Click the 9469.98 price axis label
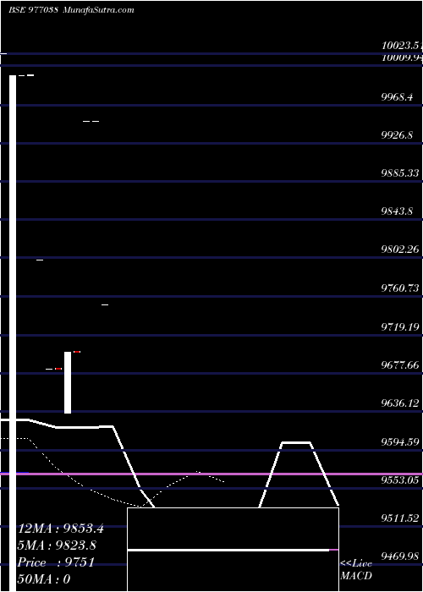Viewport: 423px width, 592px height. 400,556
